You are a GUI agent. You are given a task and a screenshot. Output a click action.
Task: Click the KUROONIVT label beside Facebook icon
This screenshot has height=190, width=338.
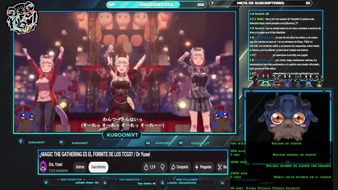[x=37, y=142]
